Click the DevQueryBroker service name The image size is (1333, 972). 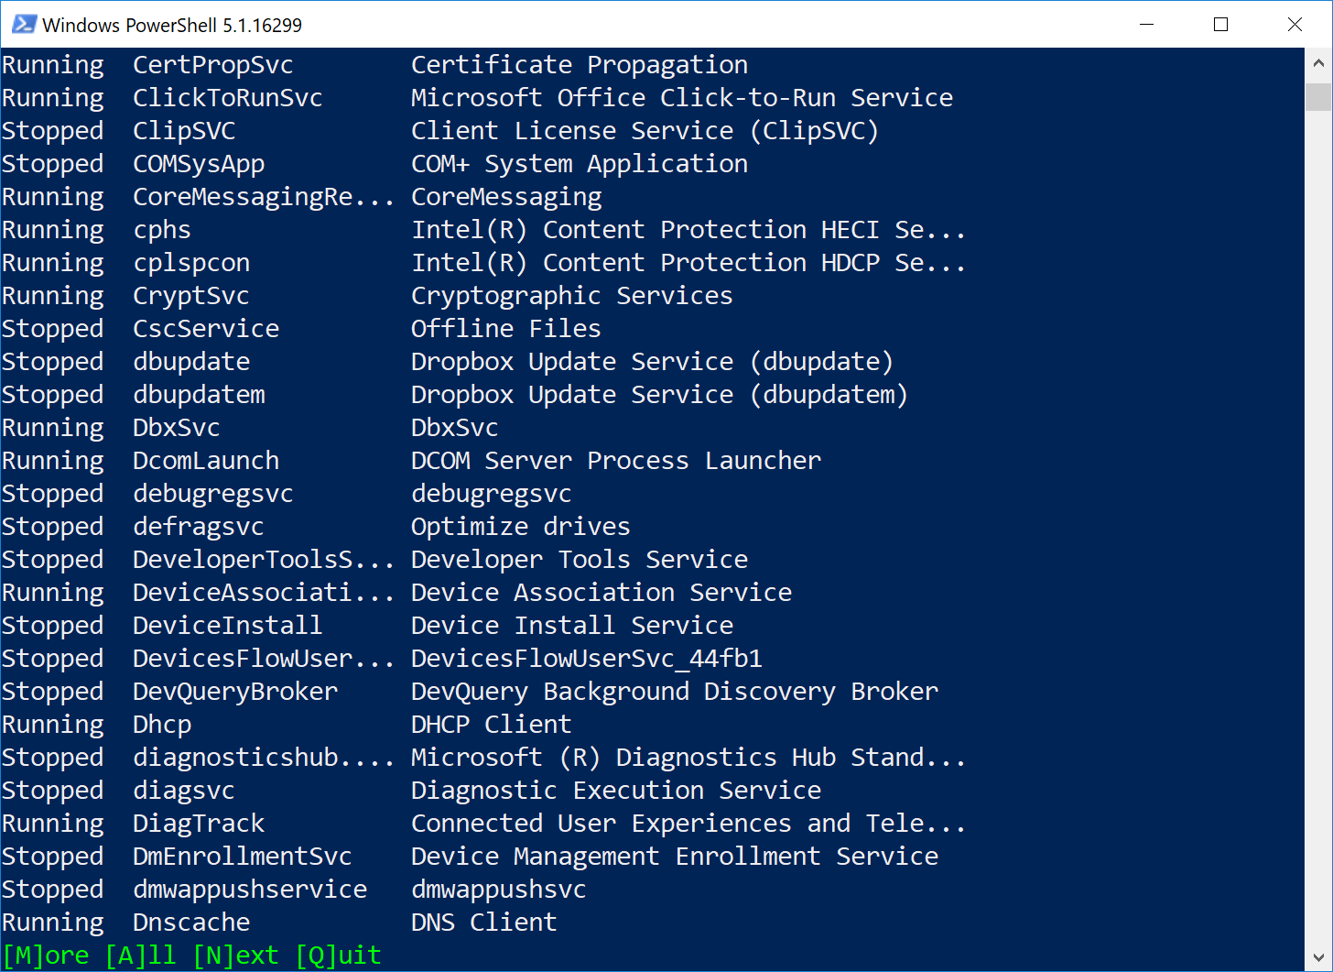(x=235, y=692)
